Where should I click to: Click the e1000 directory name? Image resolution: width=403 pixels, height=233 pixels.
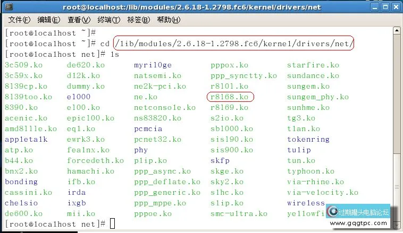pos(79,97)
